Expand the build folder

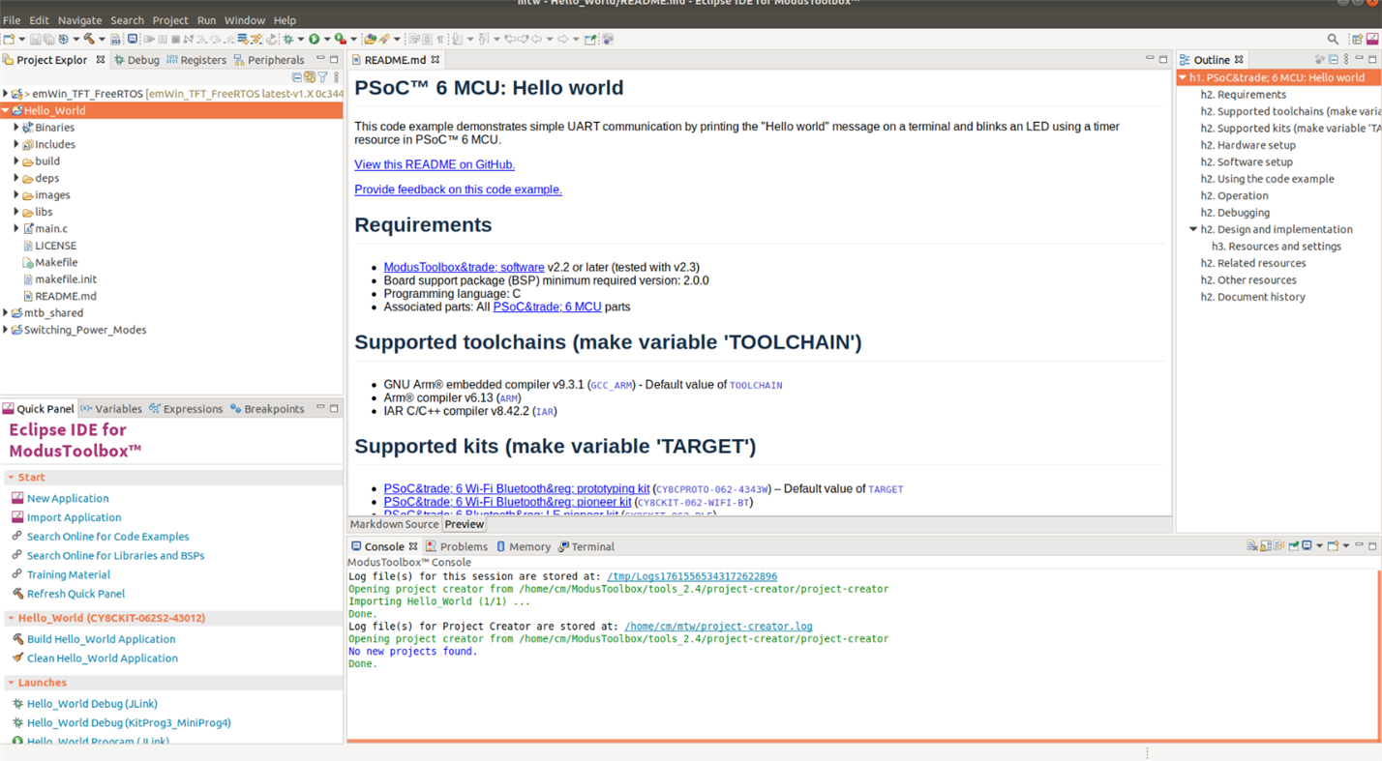point(16,161)
